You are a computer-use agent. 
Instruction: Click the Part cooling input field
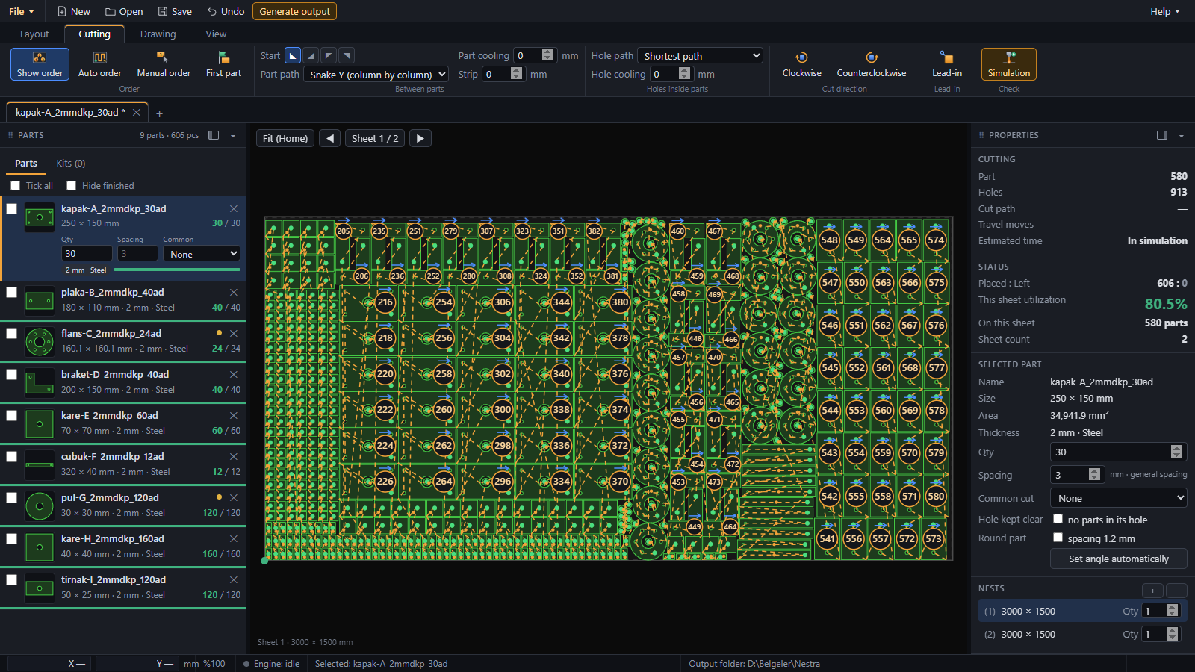[x=527, y=55]
